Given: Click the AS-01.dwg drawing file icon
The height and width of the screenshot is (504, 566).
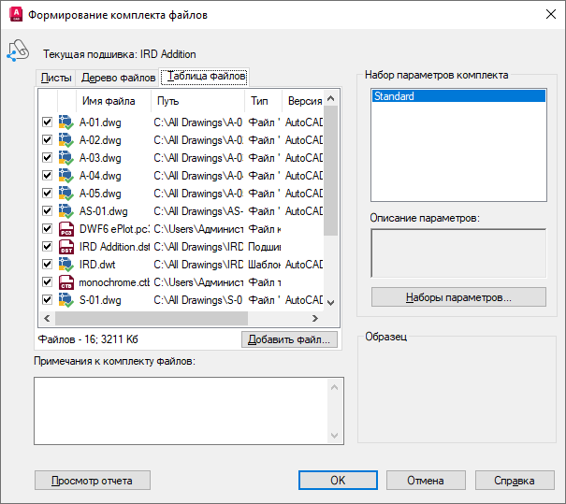Looking at the screenshot, I should 65,211.
